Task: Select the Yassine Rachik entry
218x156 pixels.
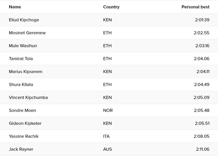Action: pyautogui.click(x=24, y=136)
